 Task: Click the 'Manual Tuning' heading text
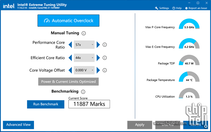click(x=65, y=33)
